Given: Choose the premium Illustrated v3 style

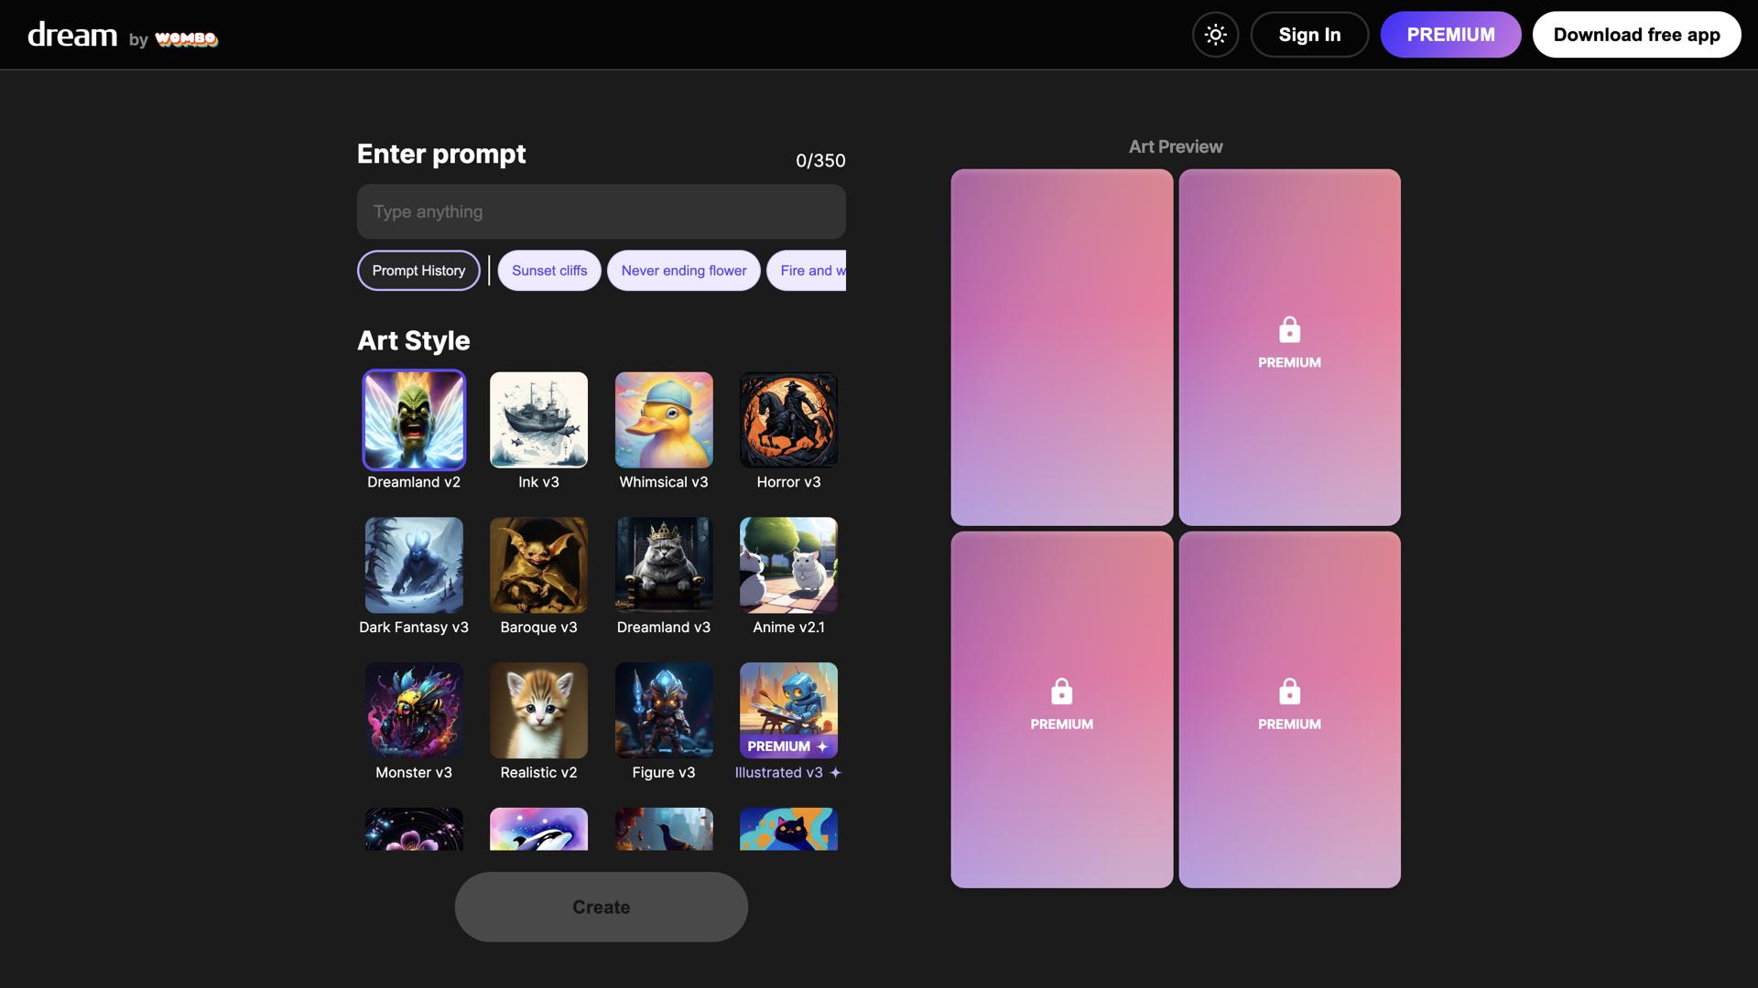Looking at the screenshot, I should 788,711.
